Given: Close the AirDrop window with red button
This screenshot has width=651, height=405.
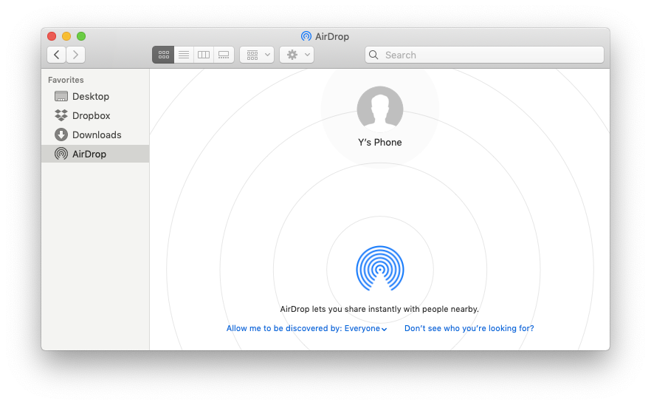Looking at the screenshot, I should [x=52, y=36].
